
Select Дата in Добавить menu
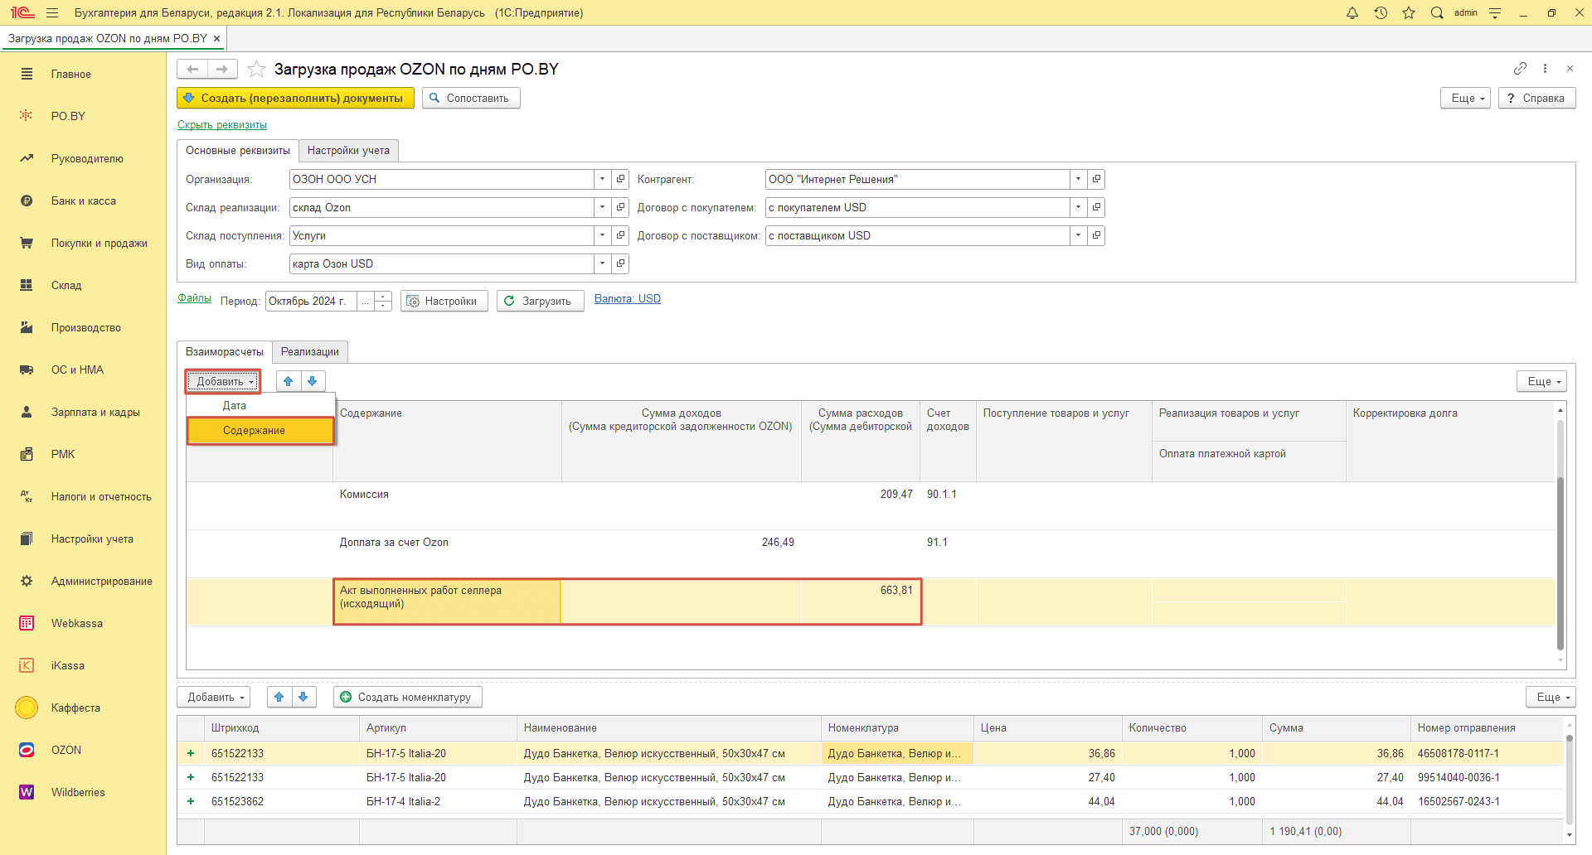click(260, 405)
